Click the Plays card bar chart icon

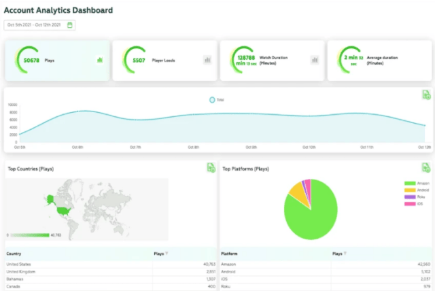tap(99, 60)
